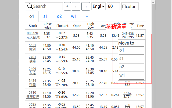The width and height of the screenshot is (172, 108).
Task: Switch to the s1 tab
Action: coord(45,16)
